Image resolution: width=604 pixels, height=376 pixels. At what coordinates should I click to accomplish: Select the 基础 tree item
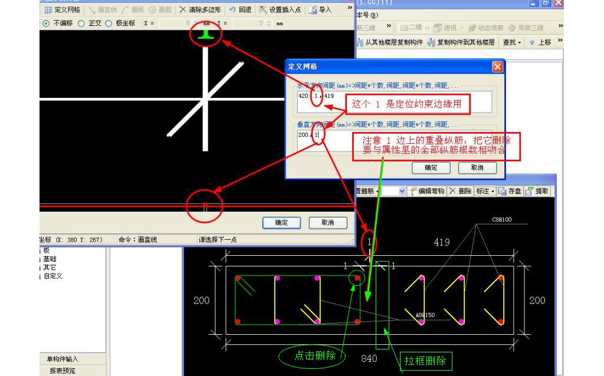tap(50, 259)
